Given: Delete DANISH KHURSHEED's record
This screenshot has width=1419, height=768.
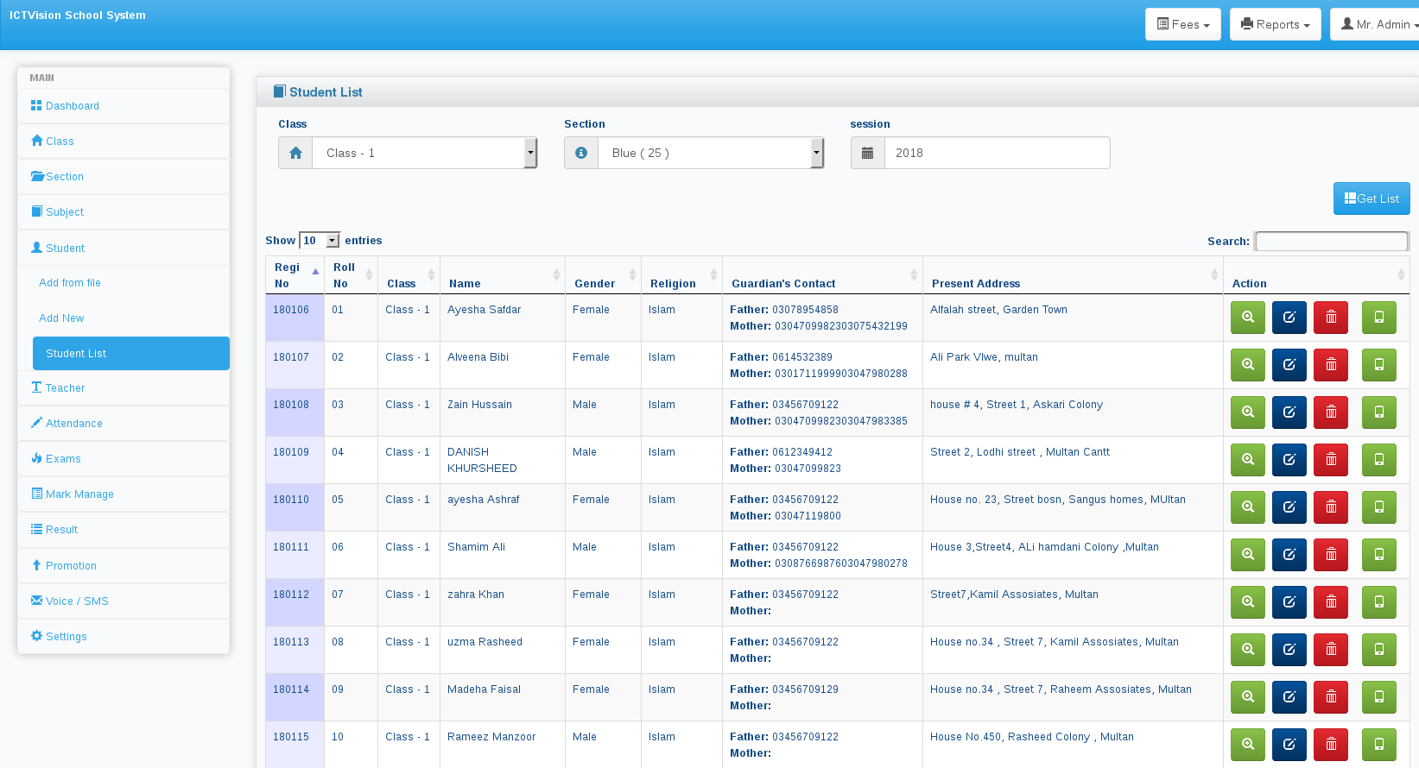Looking at the screenshot, I should 1331,460.
